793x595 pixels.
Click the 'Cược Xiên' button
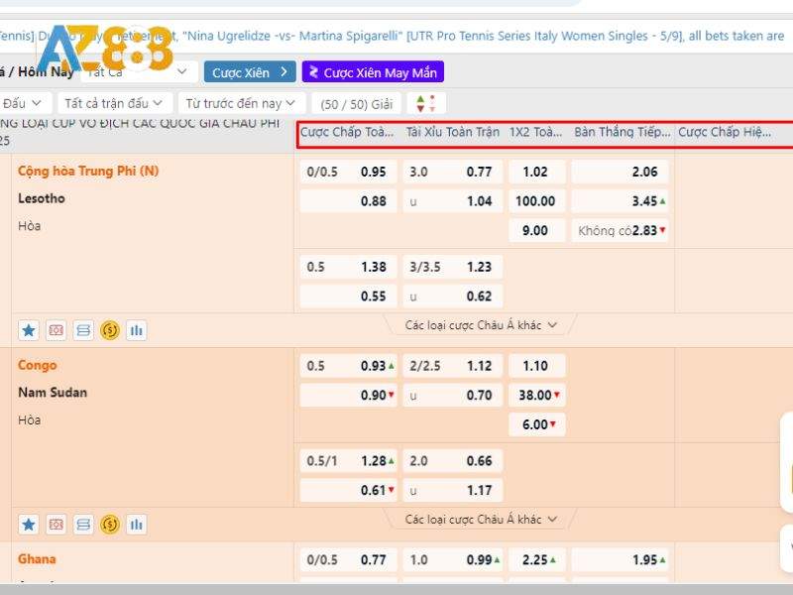pyautogui.click(x=250, y=72)
